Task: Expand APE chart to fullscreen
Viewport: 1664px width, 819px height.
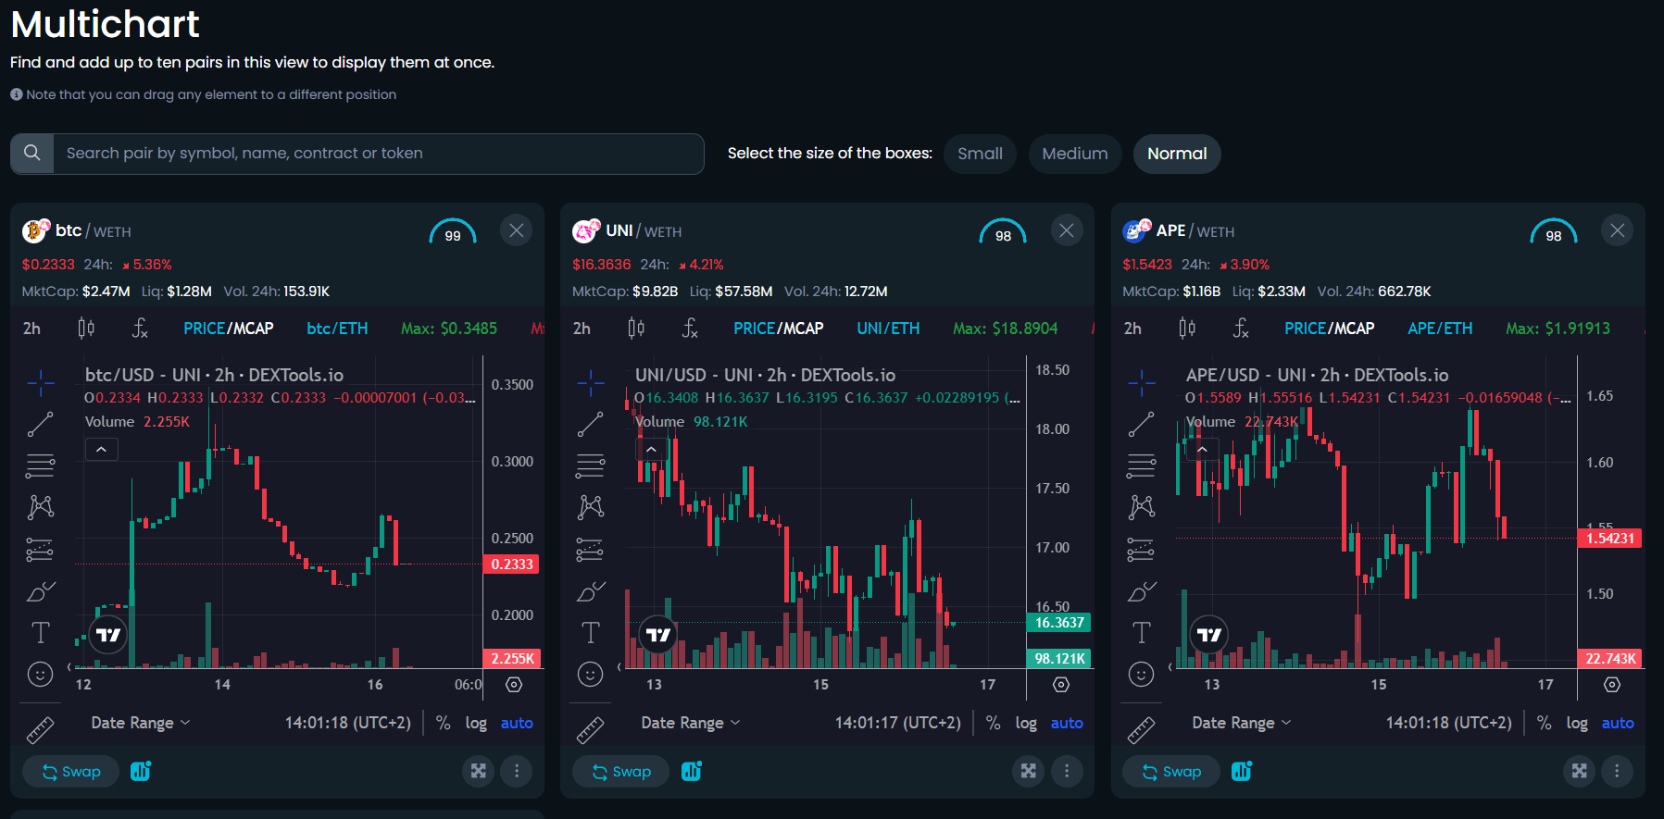Action: [x=1580, y=771]
